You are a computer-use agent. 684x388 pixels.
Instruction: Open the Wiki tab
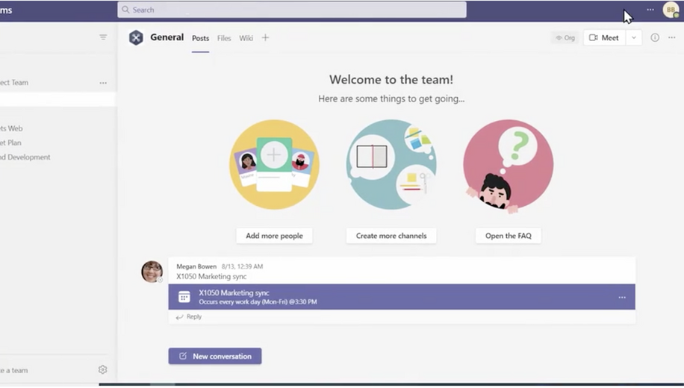pyautogui.click(x=246, y=38)
